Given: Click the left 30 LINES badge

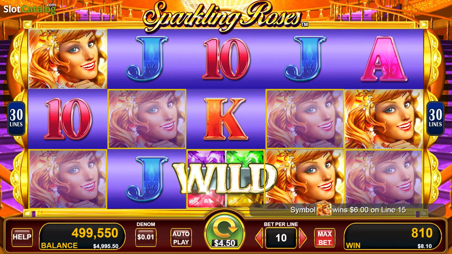Looking at the screenshot, I should 16,118.
